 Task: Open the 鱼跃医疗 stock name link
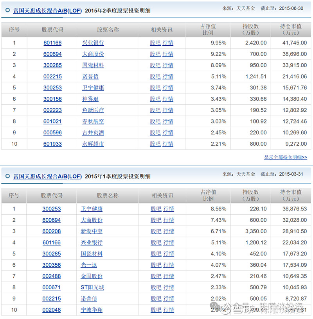click(93, 110)
